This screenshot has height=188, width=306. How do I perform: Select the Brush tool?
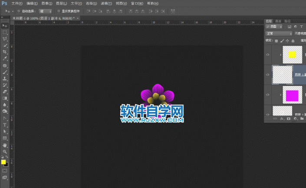coord(5,72)
